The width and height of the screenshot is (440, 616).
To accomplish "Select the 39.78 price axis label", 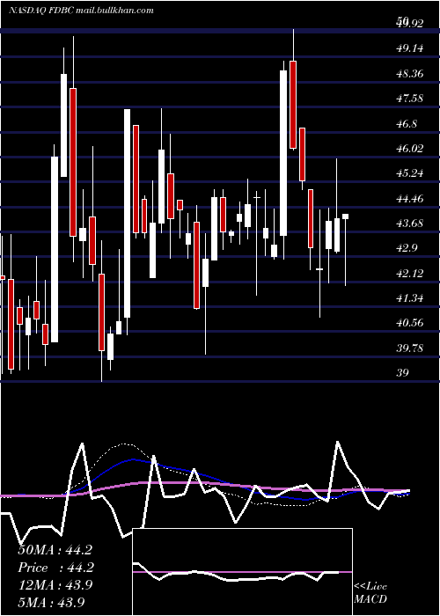I will [410, 348].
